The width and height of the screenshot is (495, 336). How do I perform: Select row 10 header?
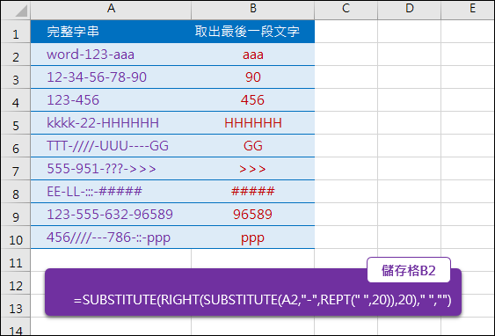point(16,237)
